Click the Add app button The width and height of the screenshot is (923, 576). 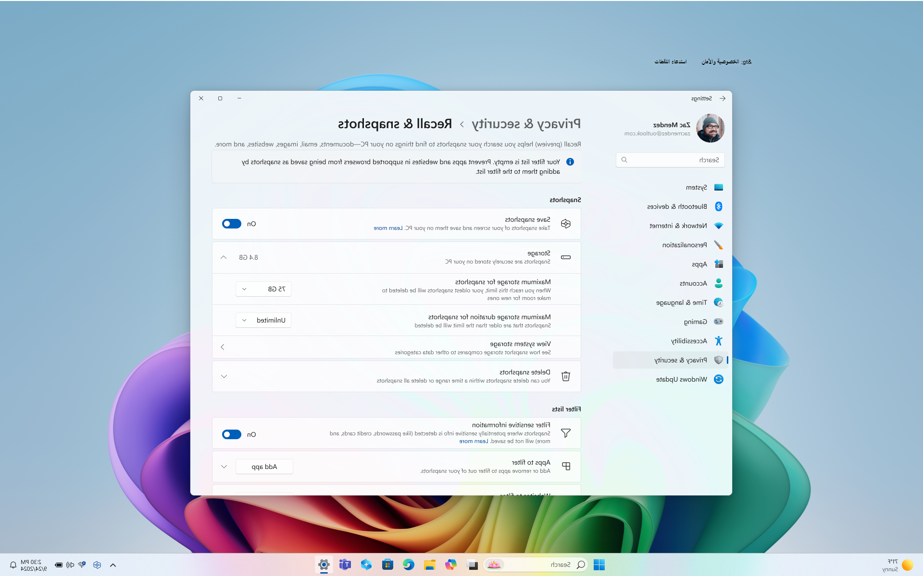tap(264, 467)
